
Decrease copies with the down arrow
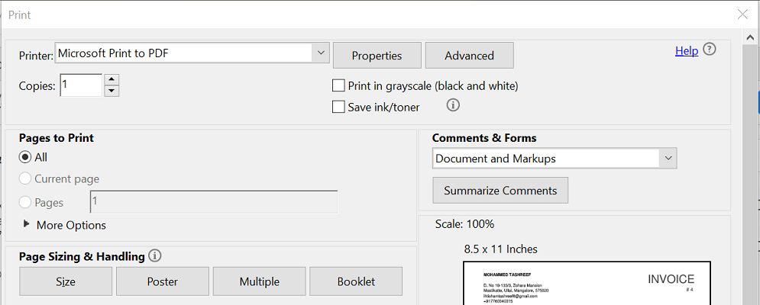(x=112, y=91)
